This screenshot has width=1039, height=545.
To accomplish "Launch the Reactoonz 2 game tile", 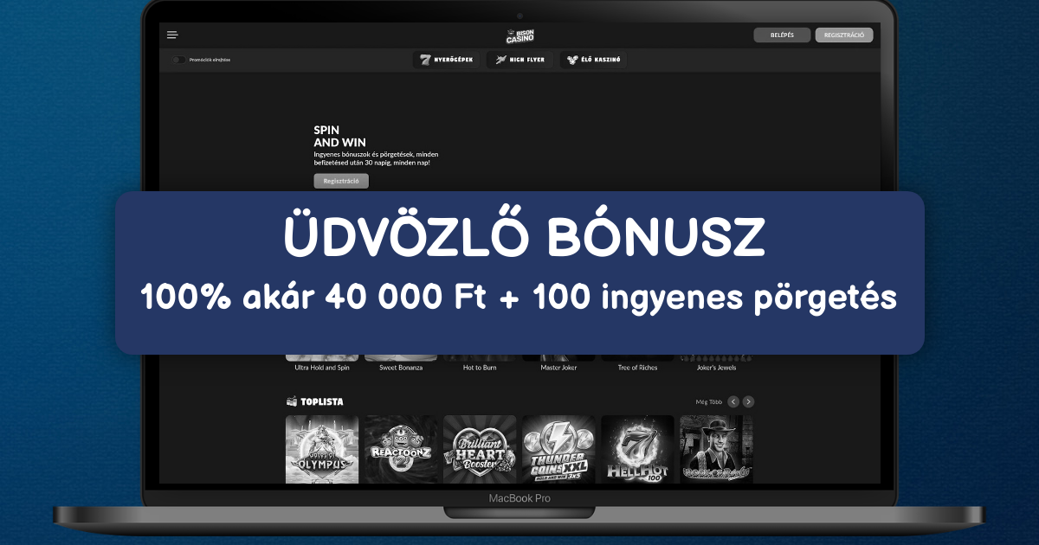I will [x=401, y=449].
